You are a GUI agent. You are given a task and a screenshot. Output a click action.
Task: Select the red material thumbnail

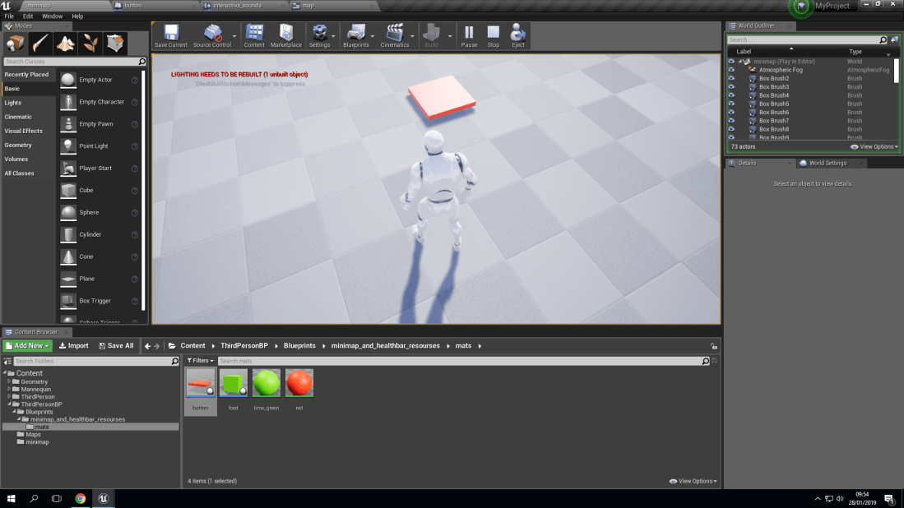[x=299, y=382]
